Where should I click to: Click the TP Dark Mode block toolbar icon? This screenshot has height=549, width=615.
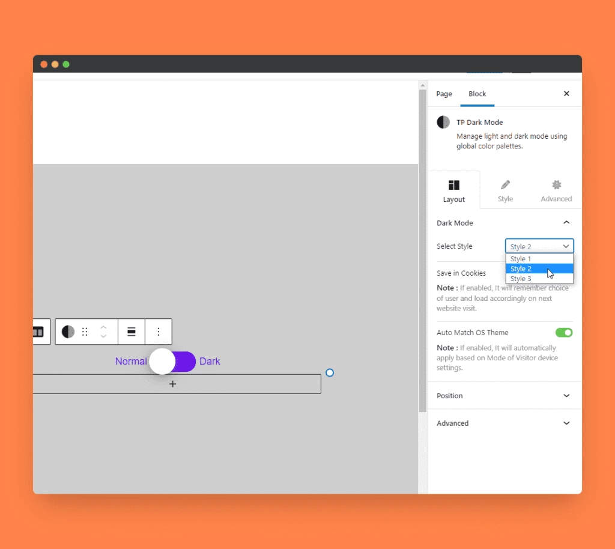(68, 332)
